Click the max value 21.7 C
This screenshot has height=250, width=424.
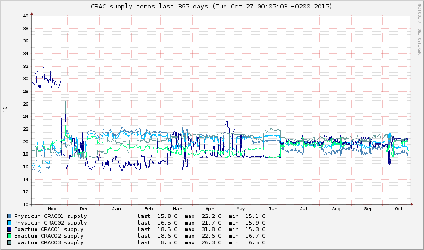pyautogui.click(x=211, y=223)
